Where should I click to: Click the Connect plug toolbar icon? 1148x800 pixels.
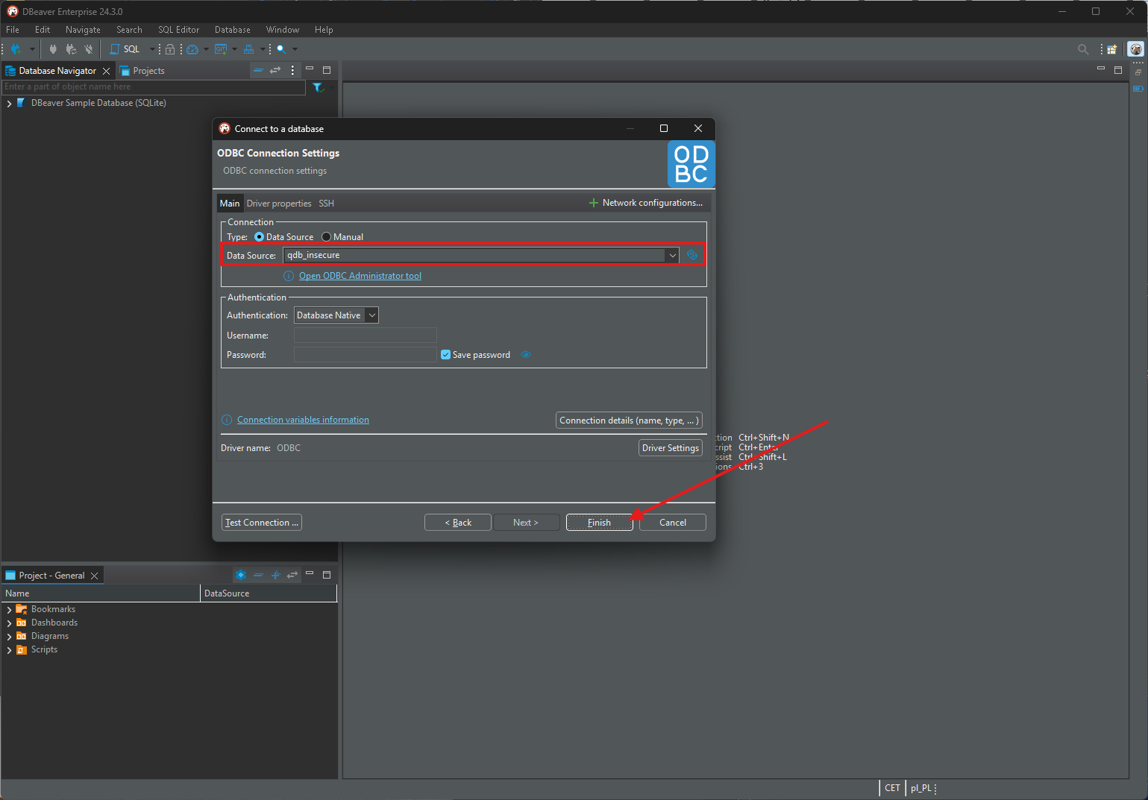53,49
